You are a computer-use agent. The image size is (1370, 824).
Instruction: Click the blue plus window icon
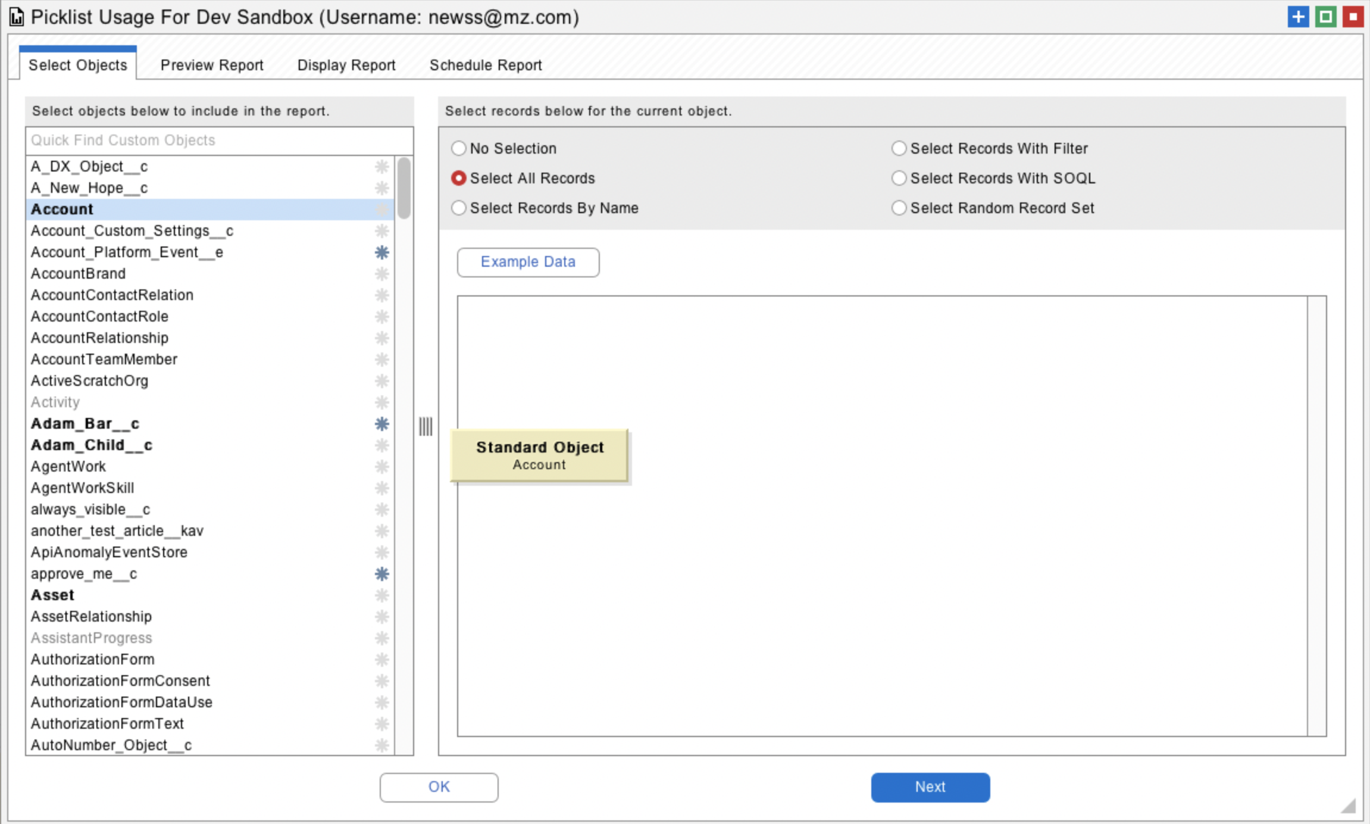click(x=1298, y=17)
